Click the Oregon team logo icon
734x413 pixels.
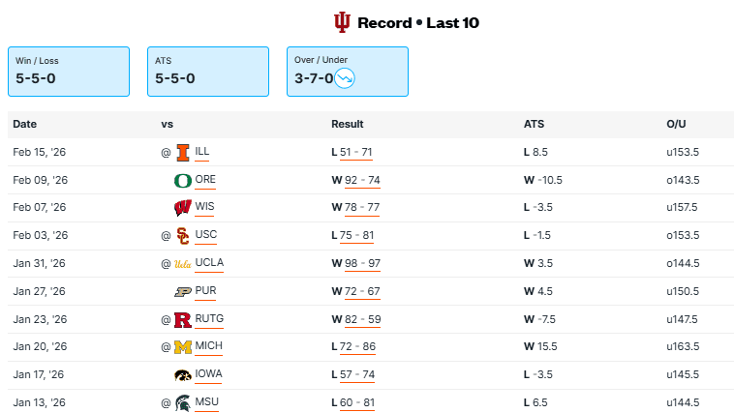coord(182,180)
